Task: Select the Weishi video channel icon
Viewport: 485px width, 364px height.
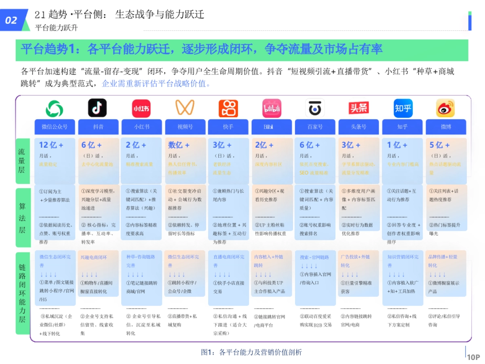Action: pos(185,108)
